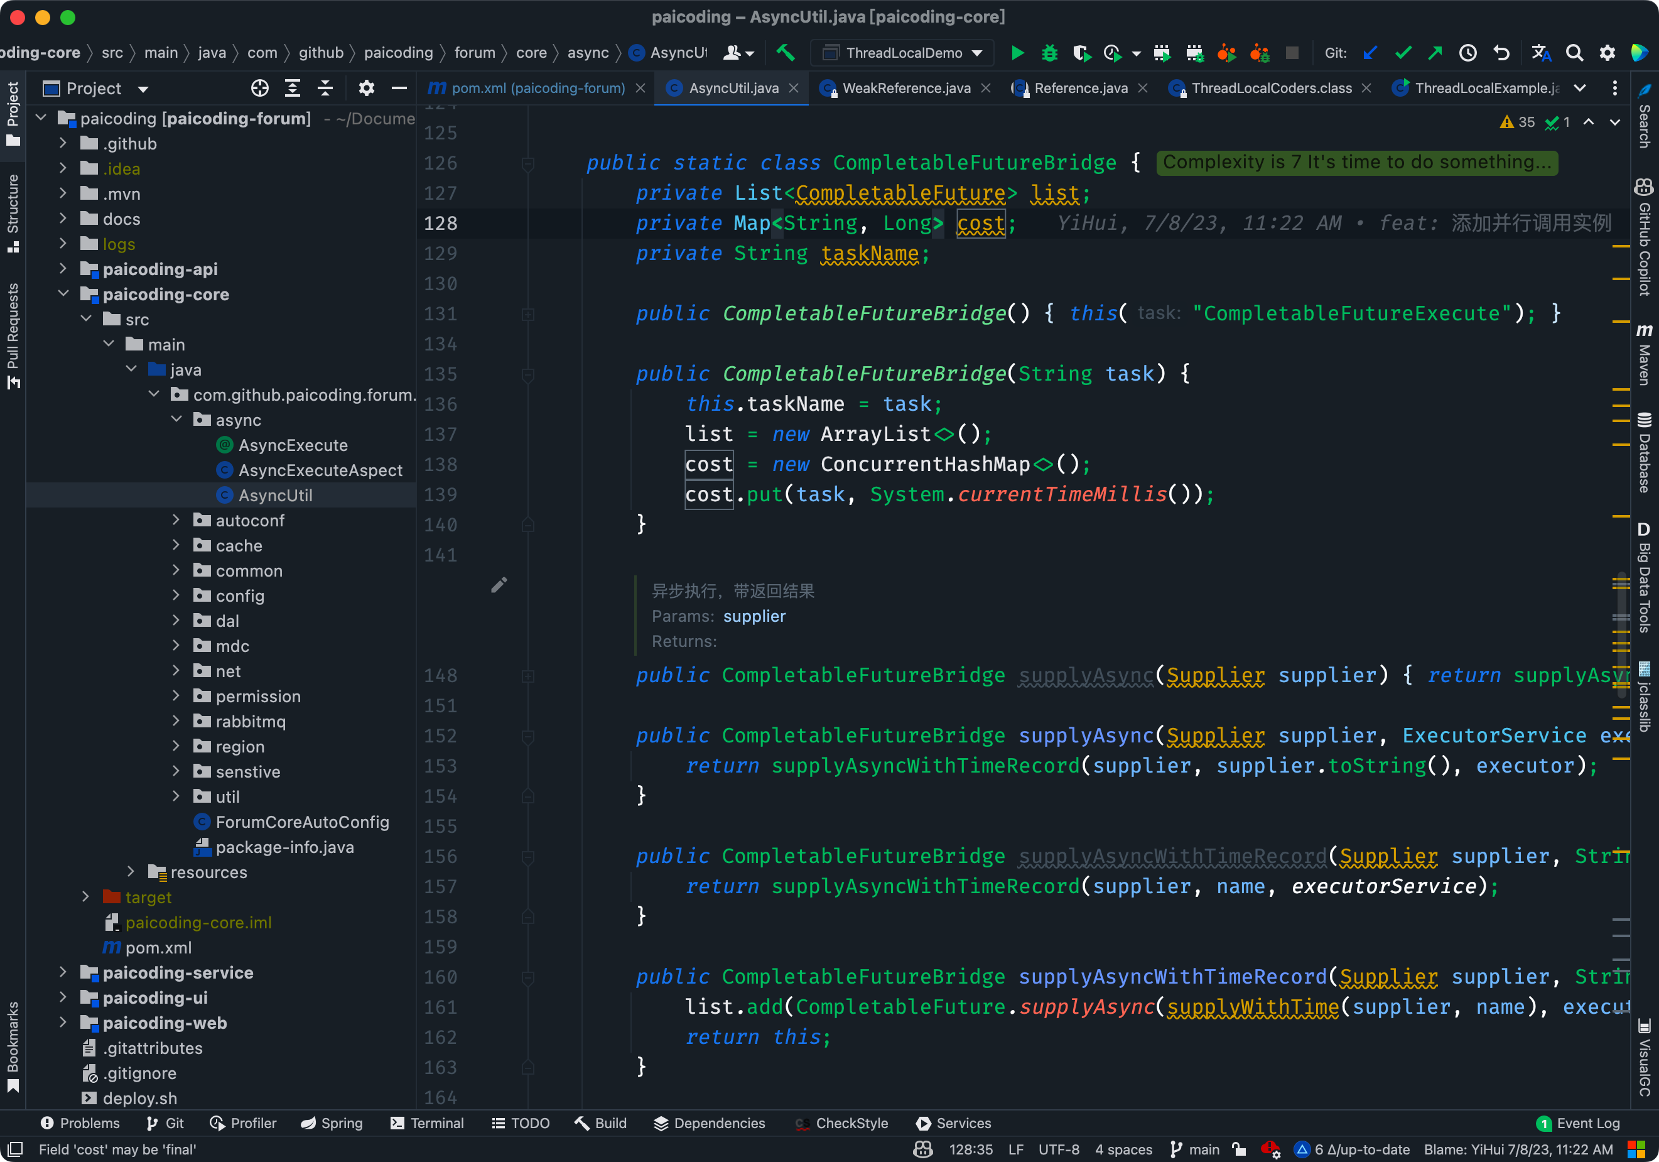Run the ThreadLocalDemo configuration
Viewport: 1659px width, 1162px height.
click(x=1017, y=53)
